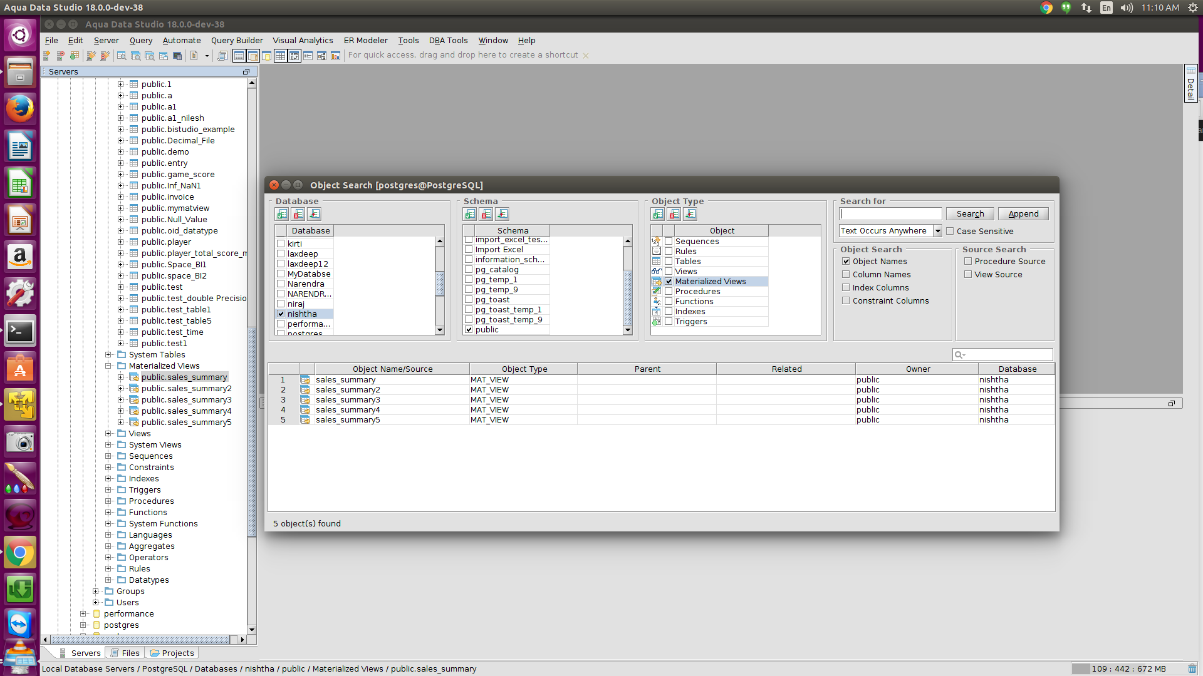Screen dimensions: 1203x676
Task: Expand the System Tables tree node
Action: [x=108, y=355]
